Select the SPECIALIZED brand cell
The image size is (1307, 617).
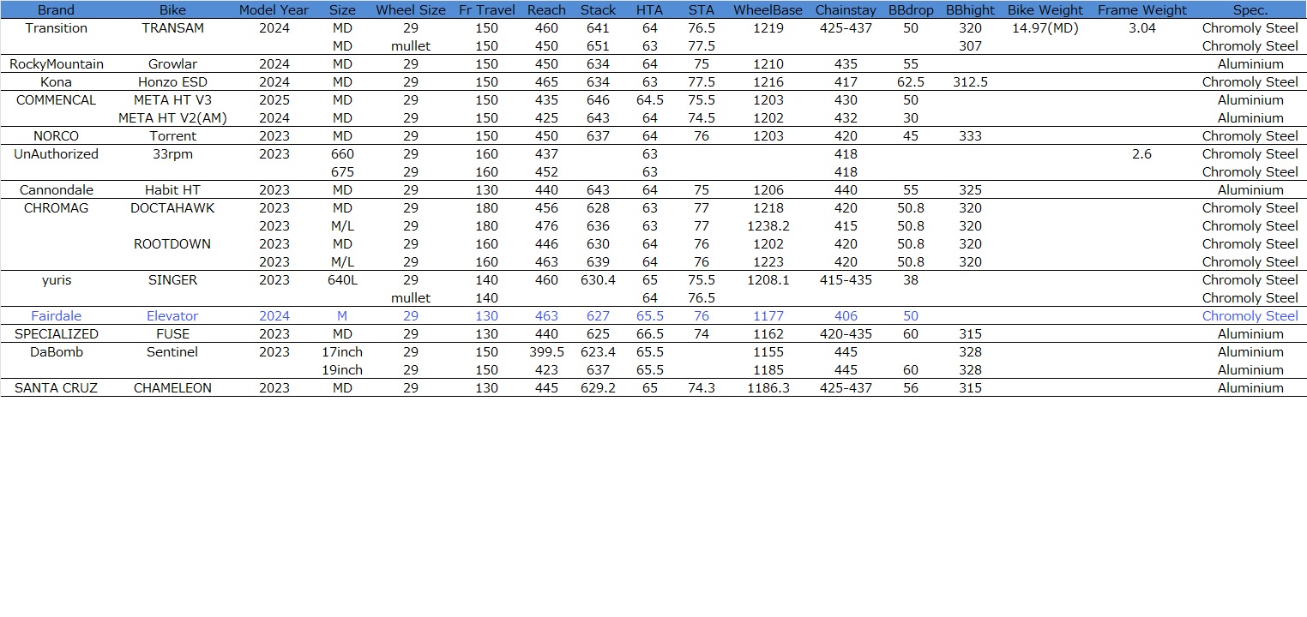tap(57, 334)
